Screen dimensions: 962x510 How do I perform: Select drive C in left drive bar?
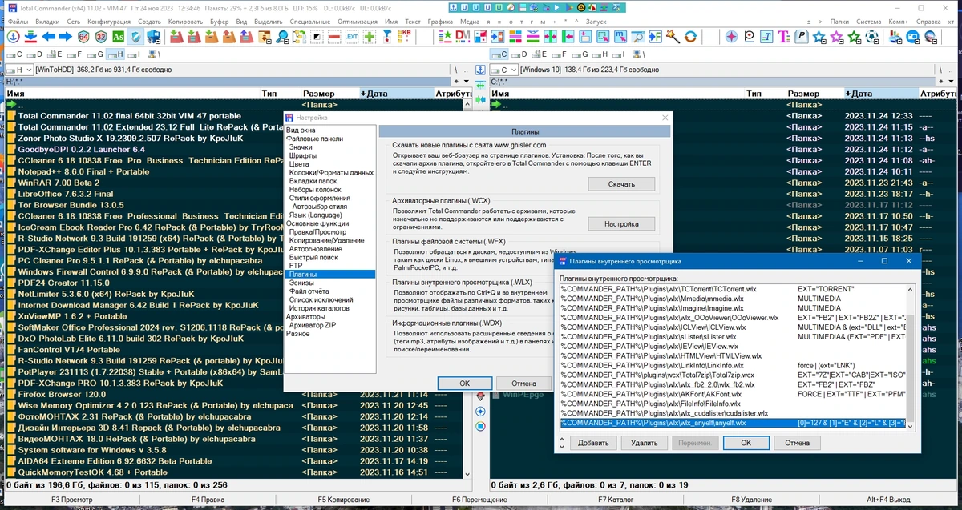click(14, 54)
